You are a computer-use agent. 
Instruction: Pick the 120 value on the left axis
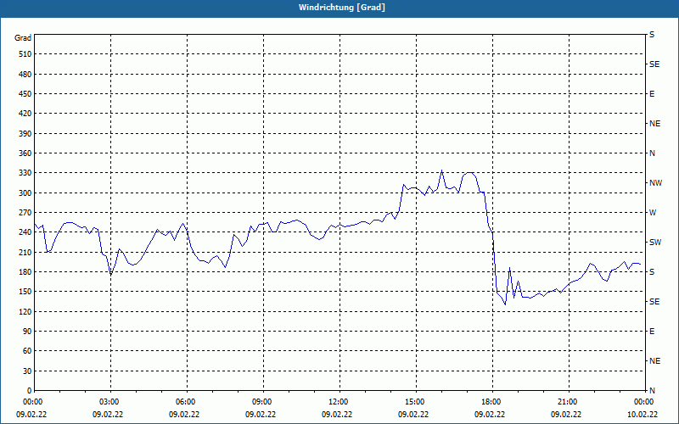pyautogui.click(x=25, y=311)
